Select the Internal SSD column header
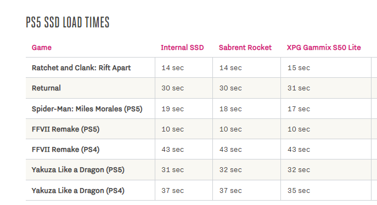 pyautogui.click(x=182, y=48)
